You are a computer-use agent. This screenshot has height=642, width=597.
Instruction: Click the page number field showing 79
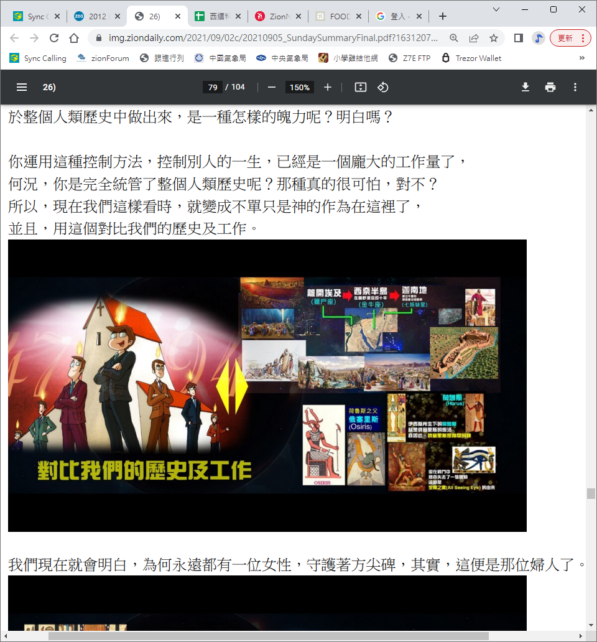pos(212,87)
